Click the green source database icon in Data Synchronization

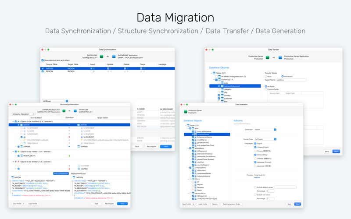click(x=101, y=57)
